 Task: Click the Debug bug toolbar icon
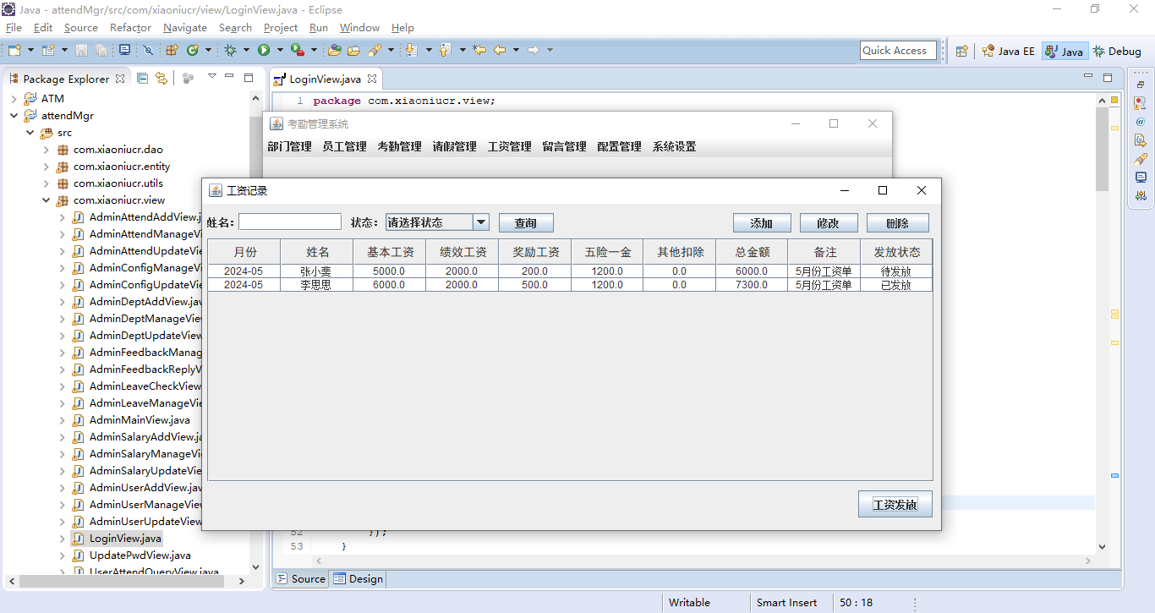[x=230, y=50]
